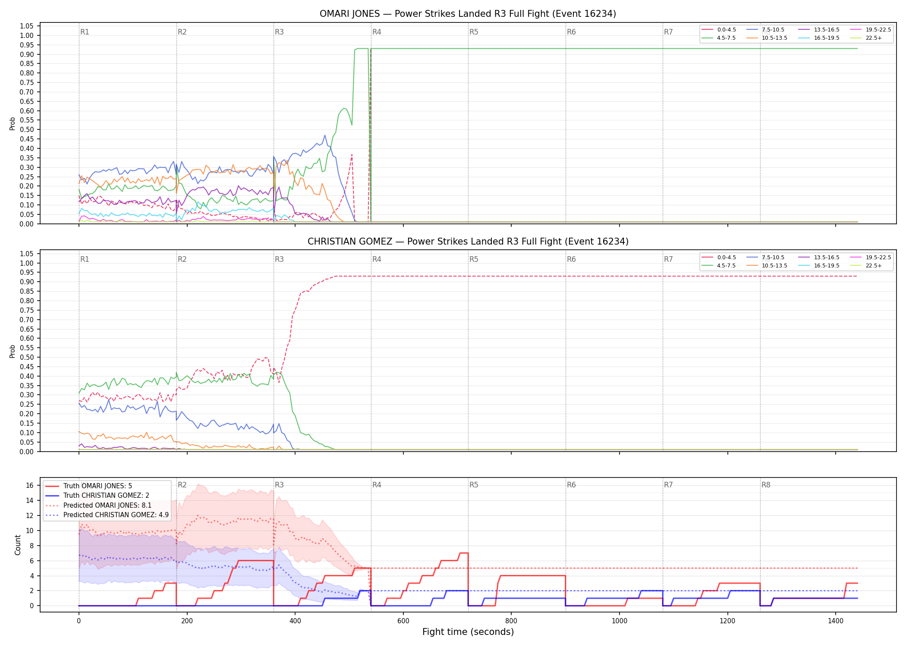The image size is (906, 647).
Task: Click the '12' tick label on Count axis
Action: pos(30,516)
